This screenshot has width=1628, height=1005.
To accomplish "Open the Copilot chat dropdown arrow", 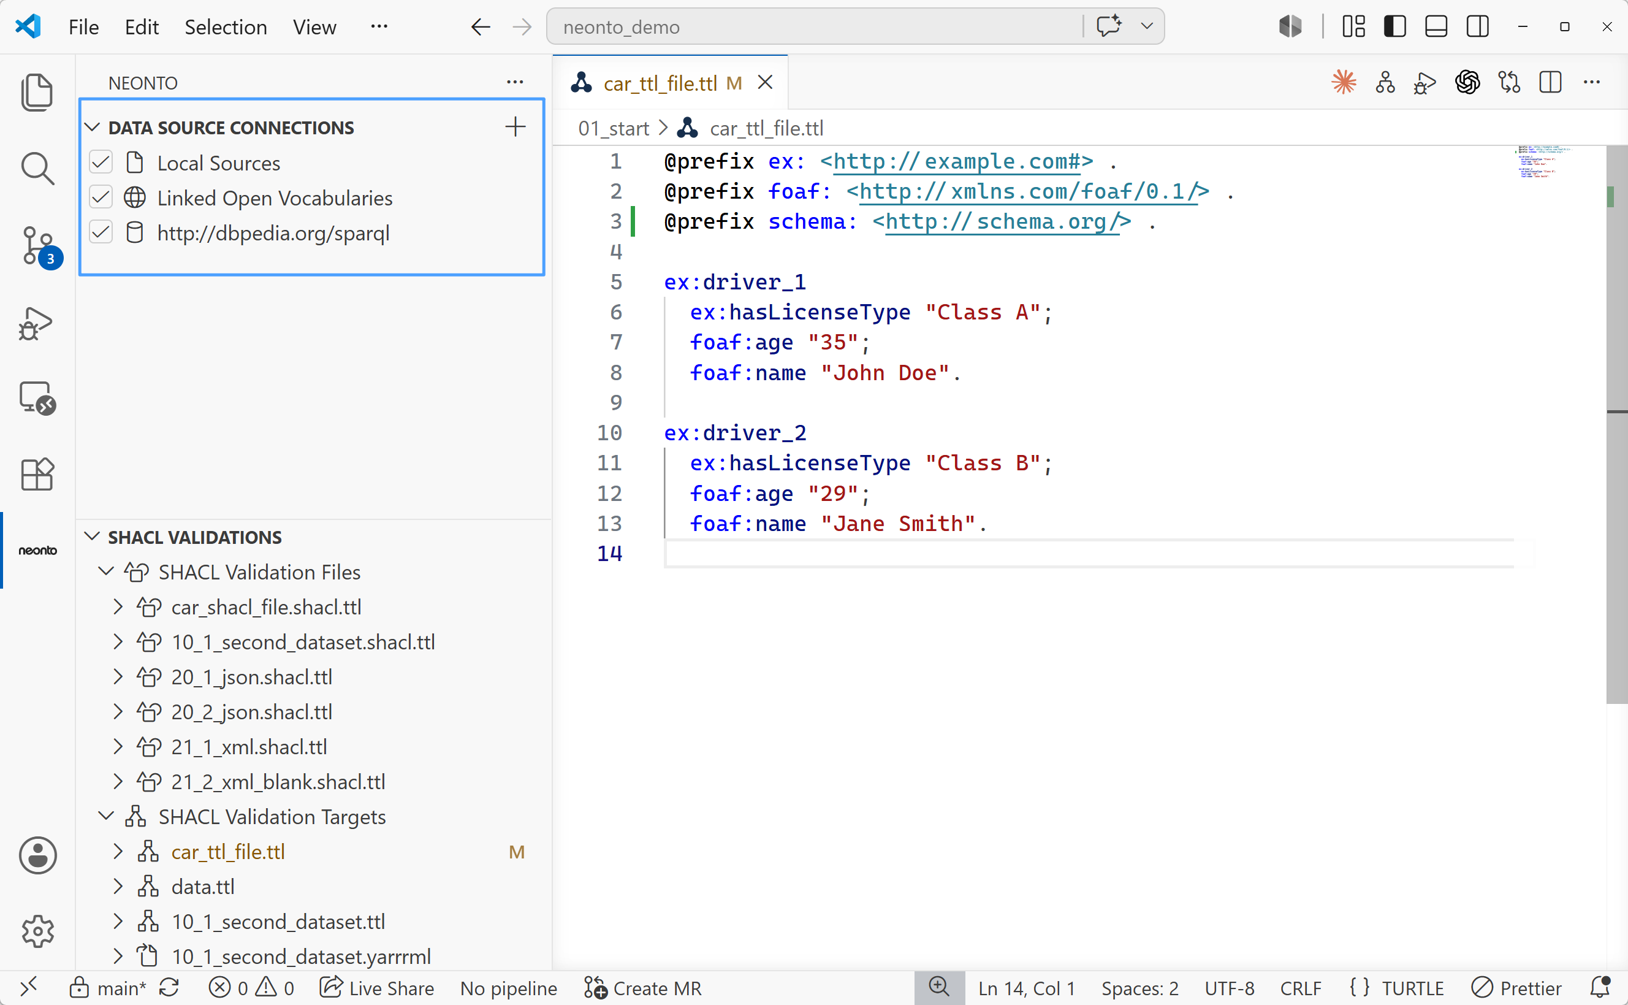I will 1146,26.
